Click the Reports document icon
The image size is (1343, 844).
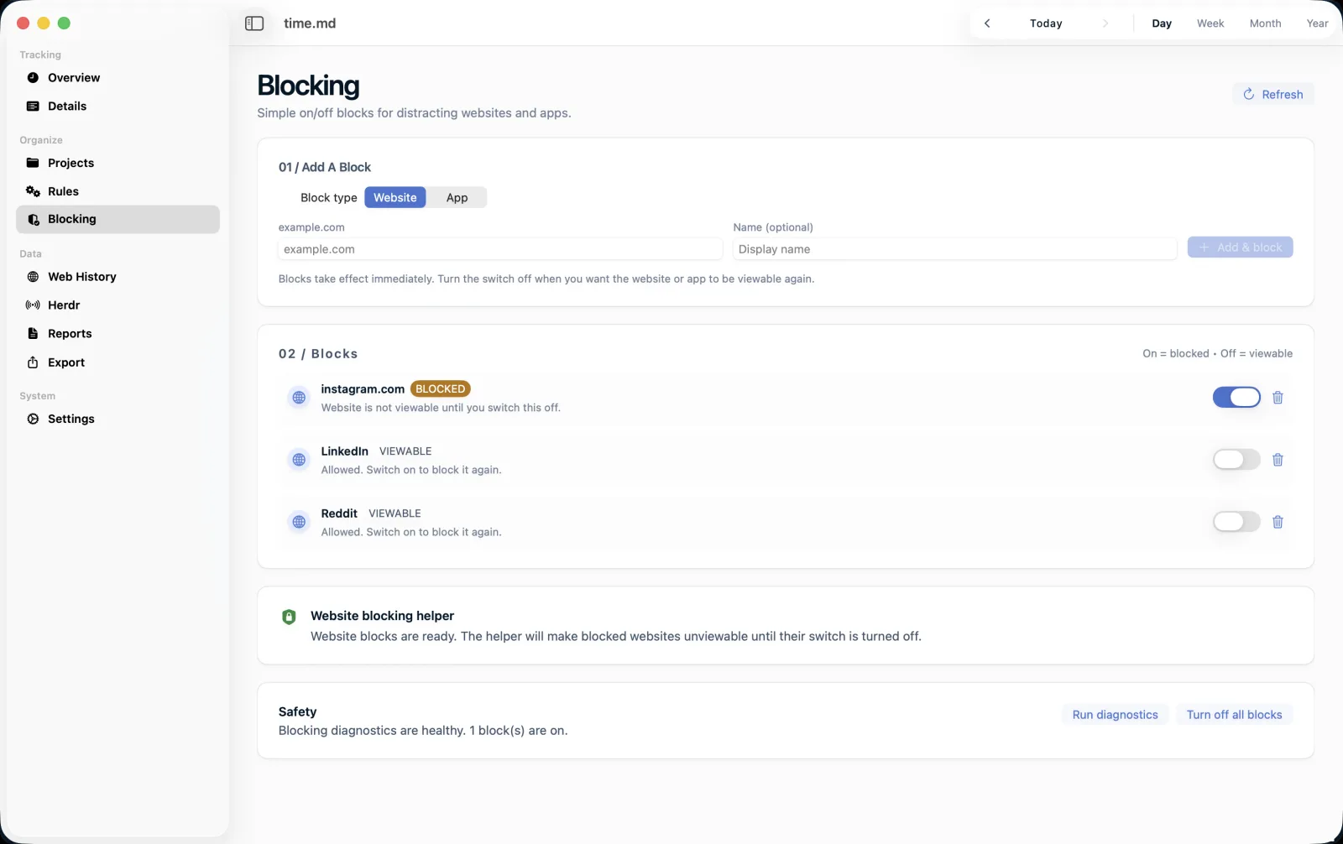click(33, 334)
